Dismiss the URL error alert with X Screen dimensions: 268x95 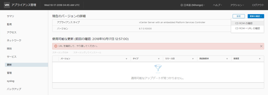click(261, 46)
